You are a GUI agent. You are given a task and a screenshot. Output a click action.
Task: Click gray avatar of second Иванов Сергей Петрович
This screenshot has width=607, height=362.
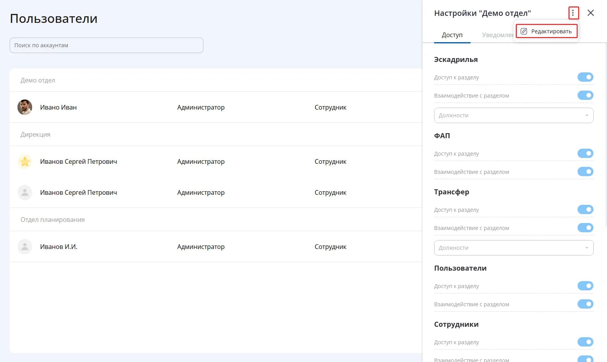click(25, 192)
